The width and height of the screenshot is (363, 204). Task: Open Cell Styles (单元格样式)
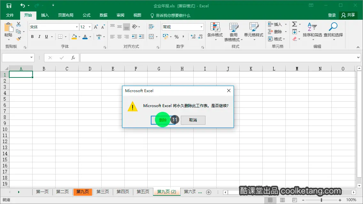(254, 32)
